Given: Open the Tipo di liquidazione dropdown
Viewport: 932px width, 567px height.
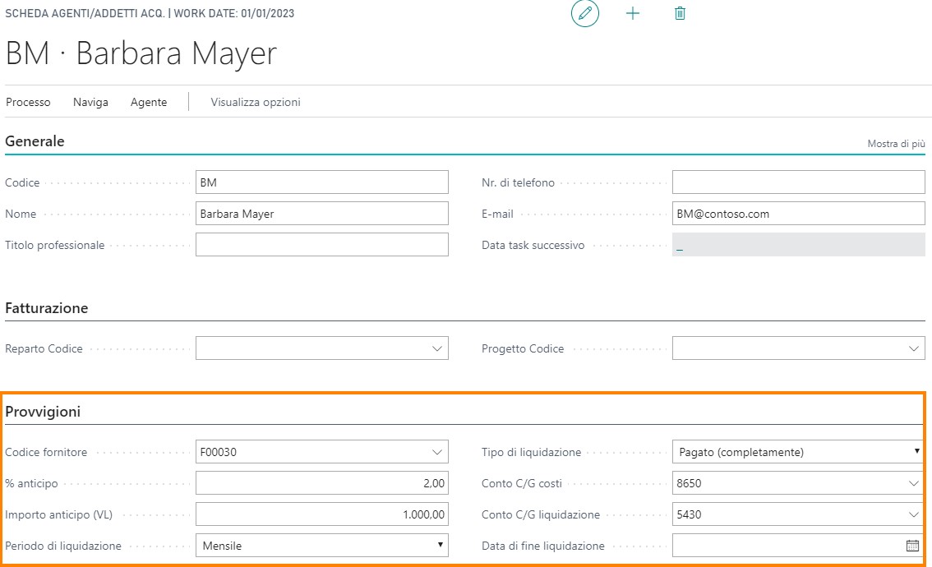Looking at the screenshot, I should (x=916, y=452).
